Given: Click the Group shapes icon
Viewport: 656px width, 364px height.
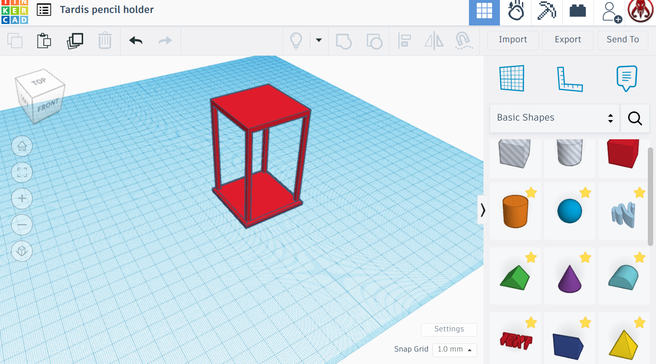Looking at the screenshot, I should 344,41.
